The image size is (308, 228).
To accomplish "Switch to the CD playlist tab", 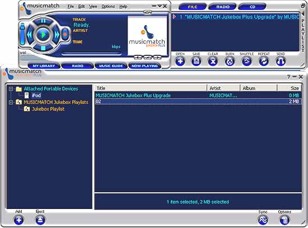I will [253, 7].
